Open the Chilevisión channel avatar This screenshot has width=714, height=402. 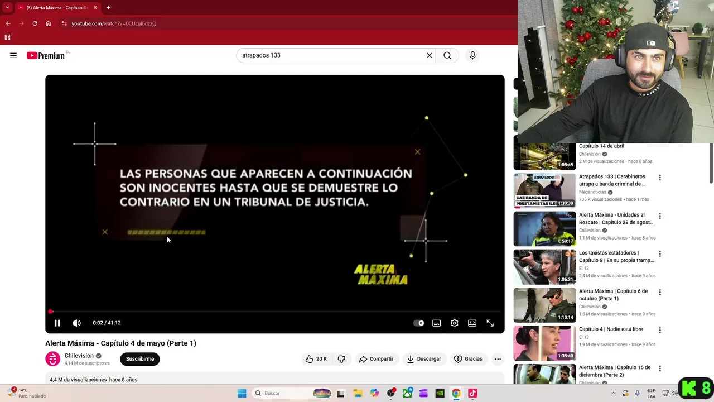[x=53, y=359]
